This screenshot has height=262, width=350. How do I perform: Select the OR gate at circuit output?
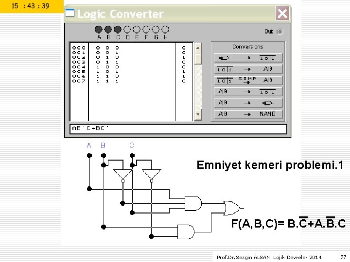[232, 208]
